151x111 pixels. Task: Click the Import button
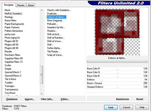tap(30, 99)
